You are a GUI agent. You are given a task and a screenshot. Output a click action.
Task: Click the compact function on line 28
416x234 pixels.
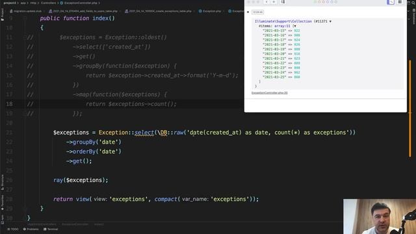pos(166,200)
